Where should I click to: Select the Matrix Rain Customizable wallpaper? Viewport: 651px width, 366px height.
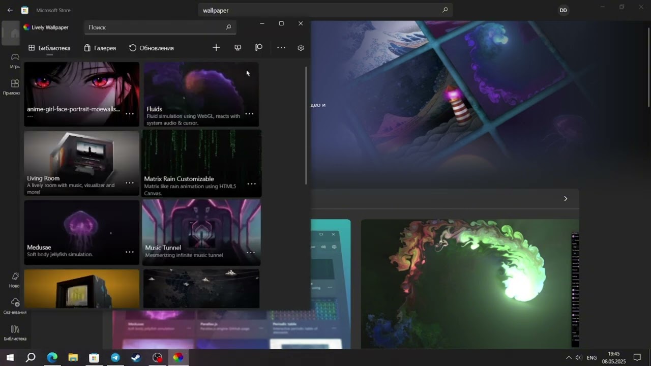[x=202, y=164]
